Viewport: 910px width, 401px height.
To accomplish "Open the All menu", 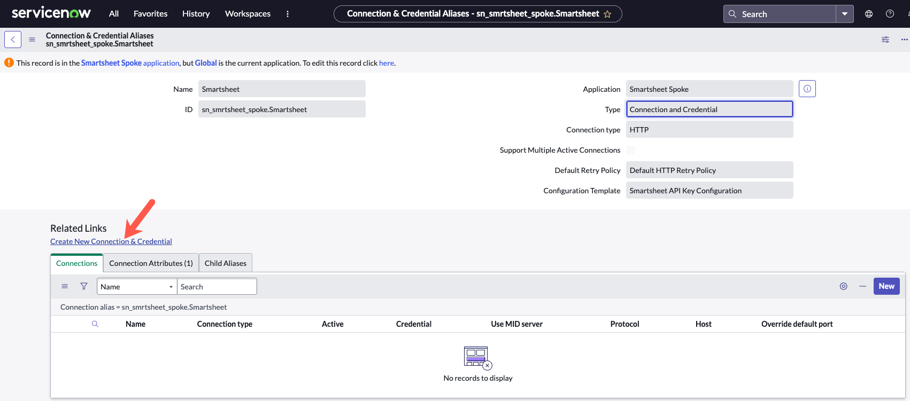I will tap(114, 14).
